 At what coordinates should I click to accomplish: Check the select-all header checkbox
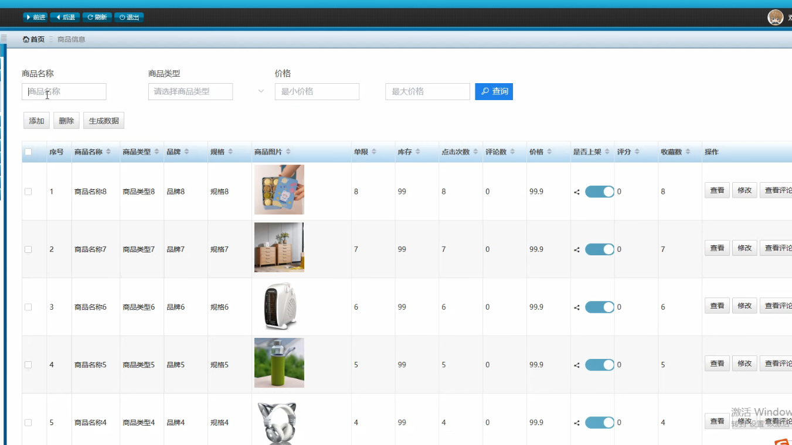click(x=28, y=152)
